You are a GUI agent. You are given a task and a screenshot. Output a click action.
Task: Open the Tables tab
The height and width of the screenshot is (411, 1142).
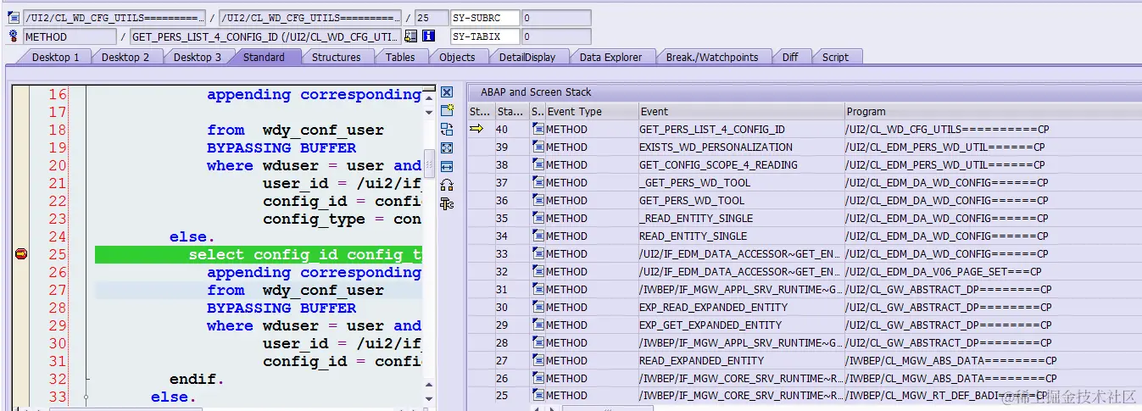[400, 57]
